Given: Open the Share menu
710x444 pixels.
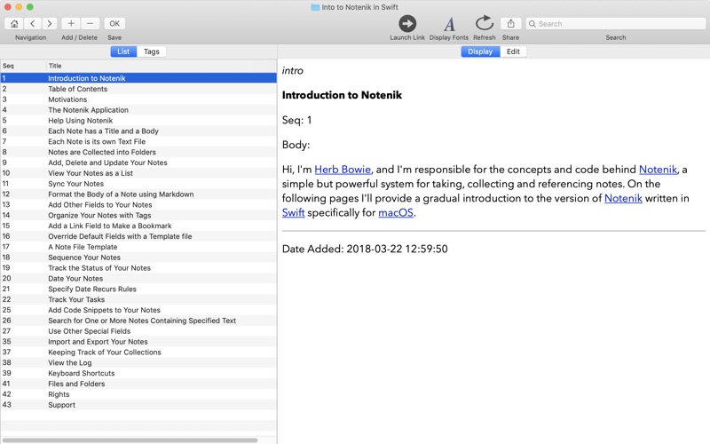Looking at the screenshot, I should pyautogui.click(x=511, y=24).
